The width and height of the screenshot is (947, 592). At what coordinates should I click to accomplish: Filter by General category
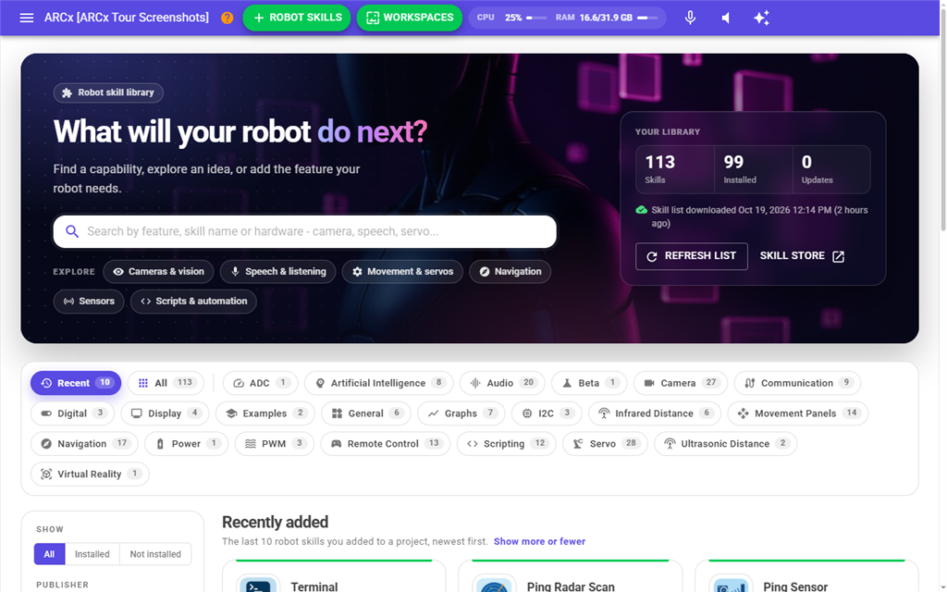(366, 413)
